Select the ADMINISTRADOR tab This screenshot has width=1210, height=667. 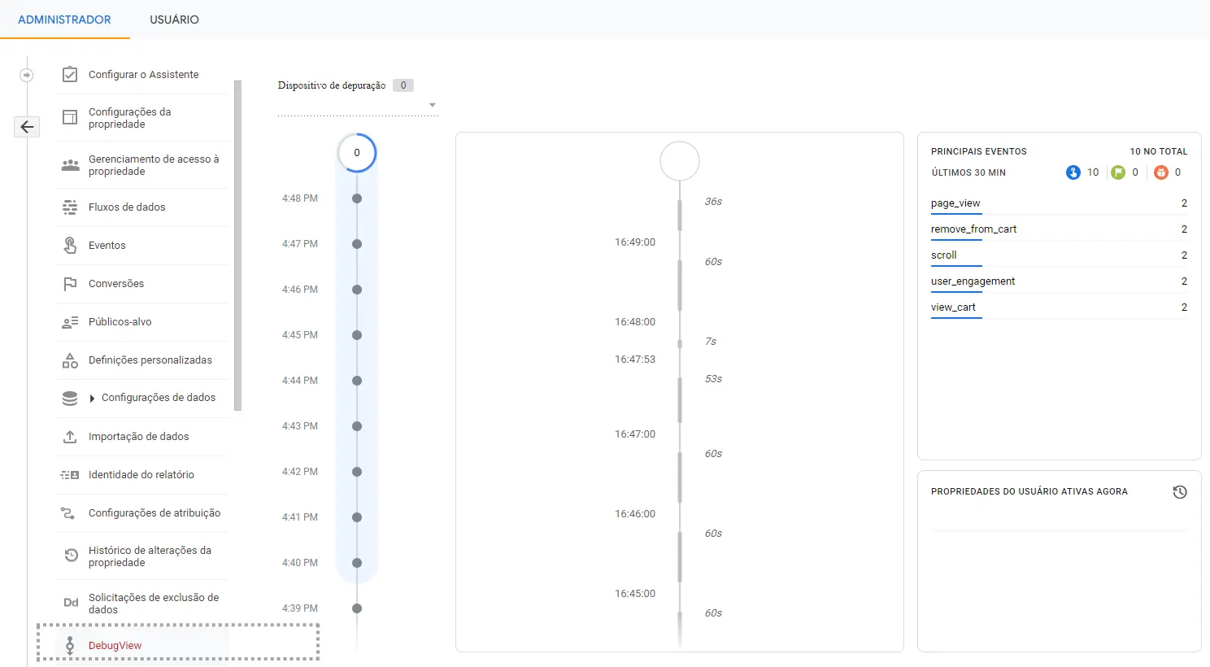point(64,20)
